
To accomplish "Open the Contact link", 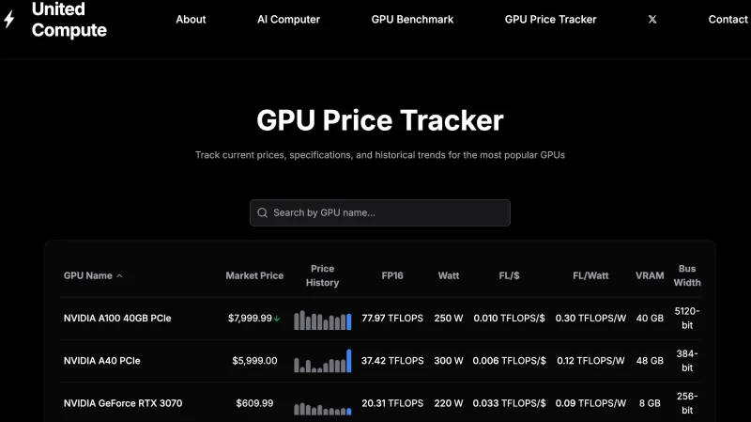I will [x=728, y=20].
